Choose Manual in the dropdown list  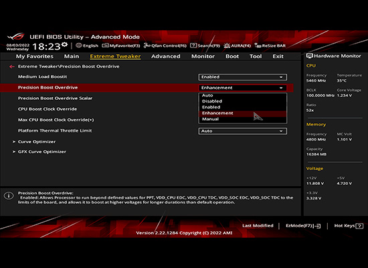243,119
